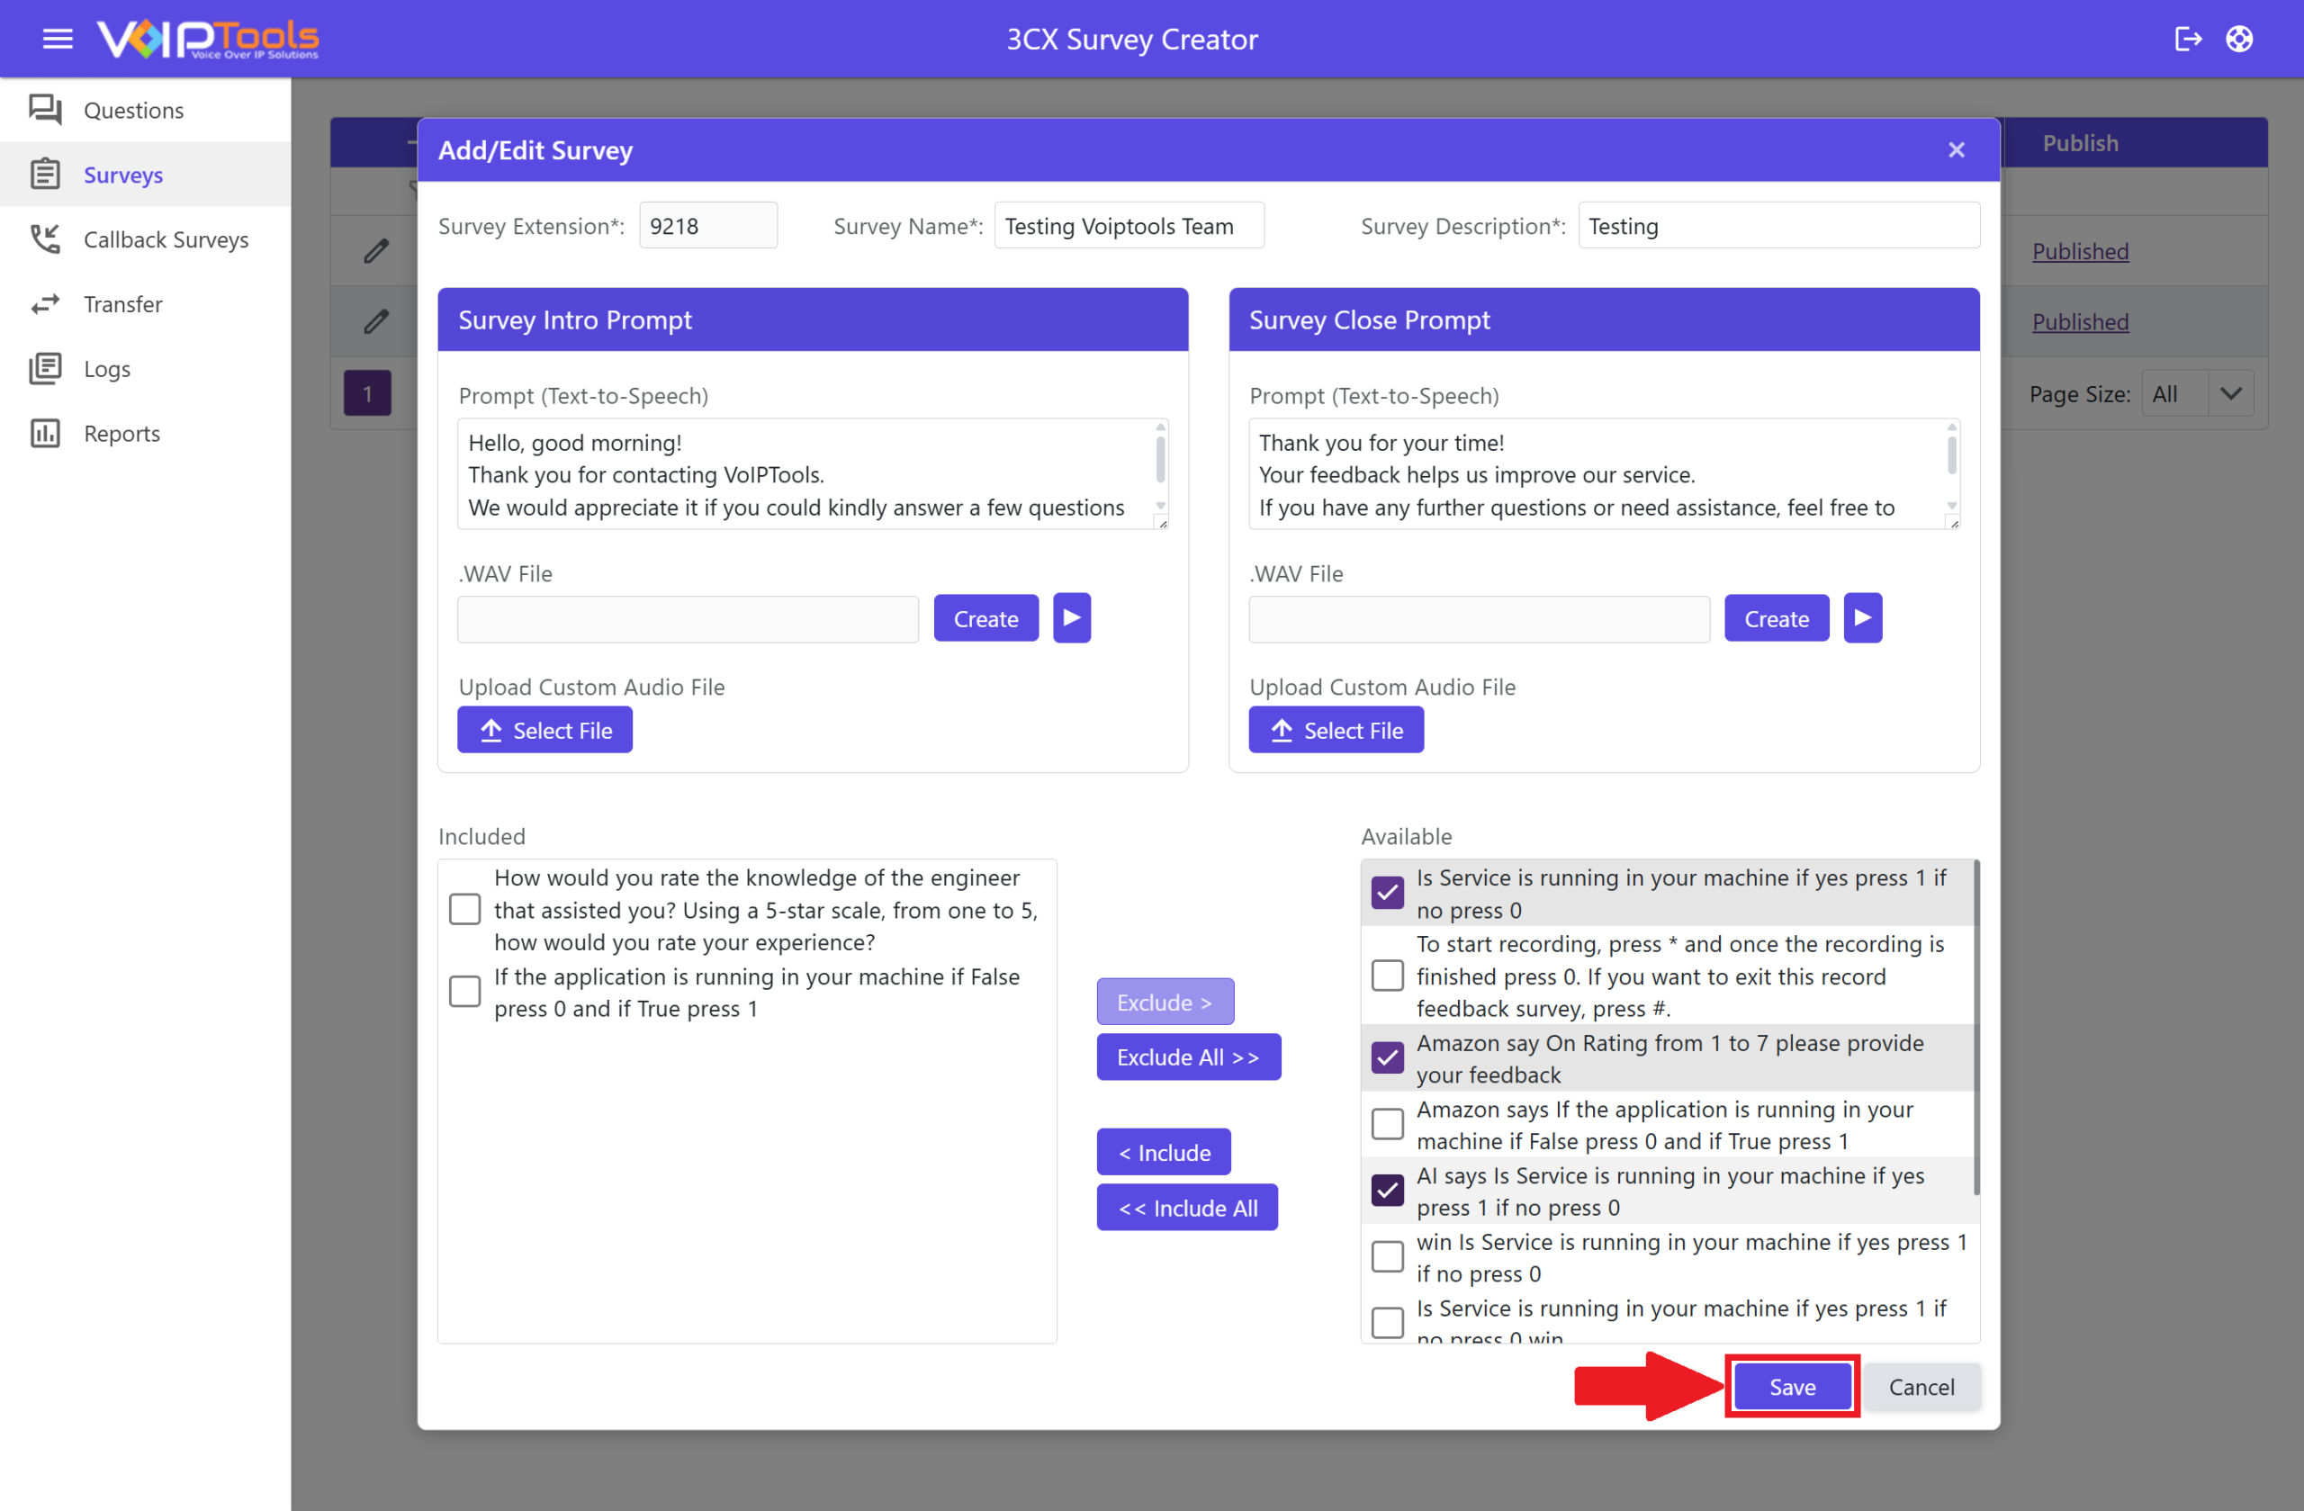Select File for close custom audio
2304x1511 pixels.
click(x=1336, y=730)
